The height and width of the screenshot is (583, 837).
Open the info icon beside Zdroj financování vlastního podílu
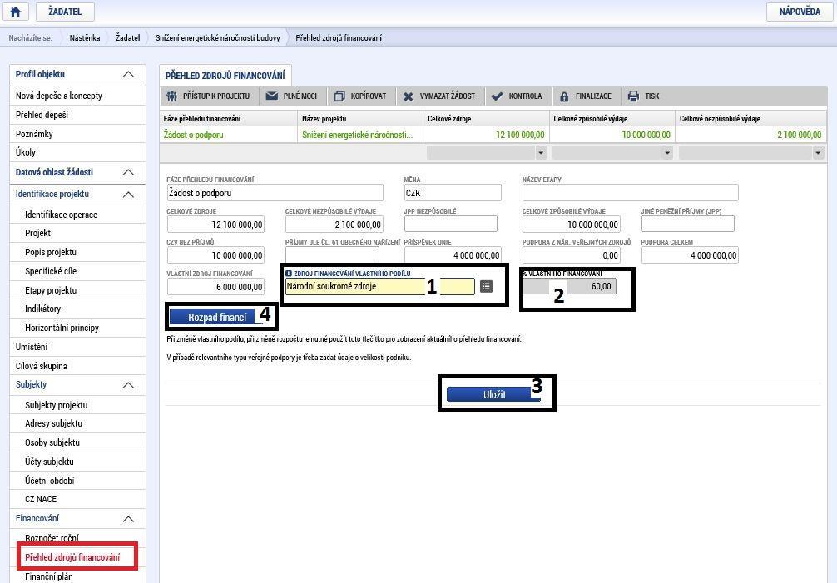click(288, 274)
